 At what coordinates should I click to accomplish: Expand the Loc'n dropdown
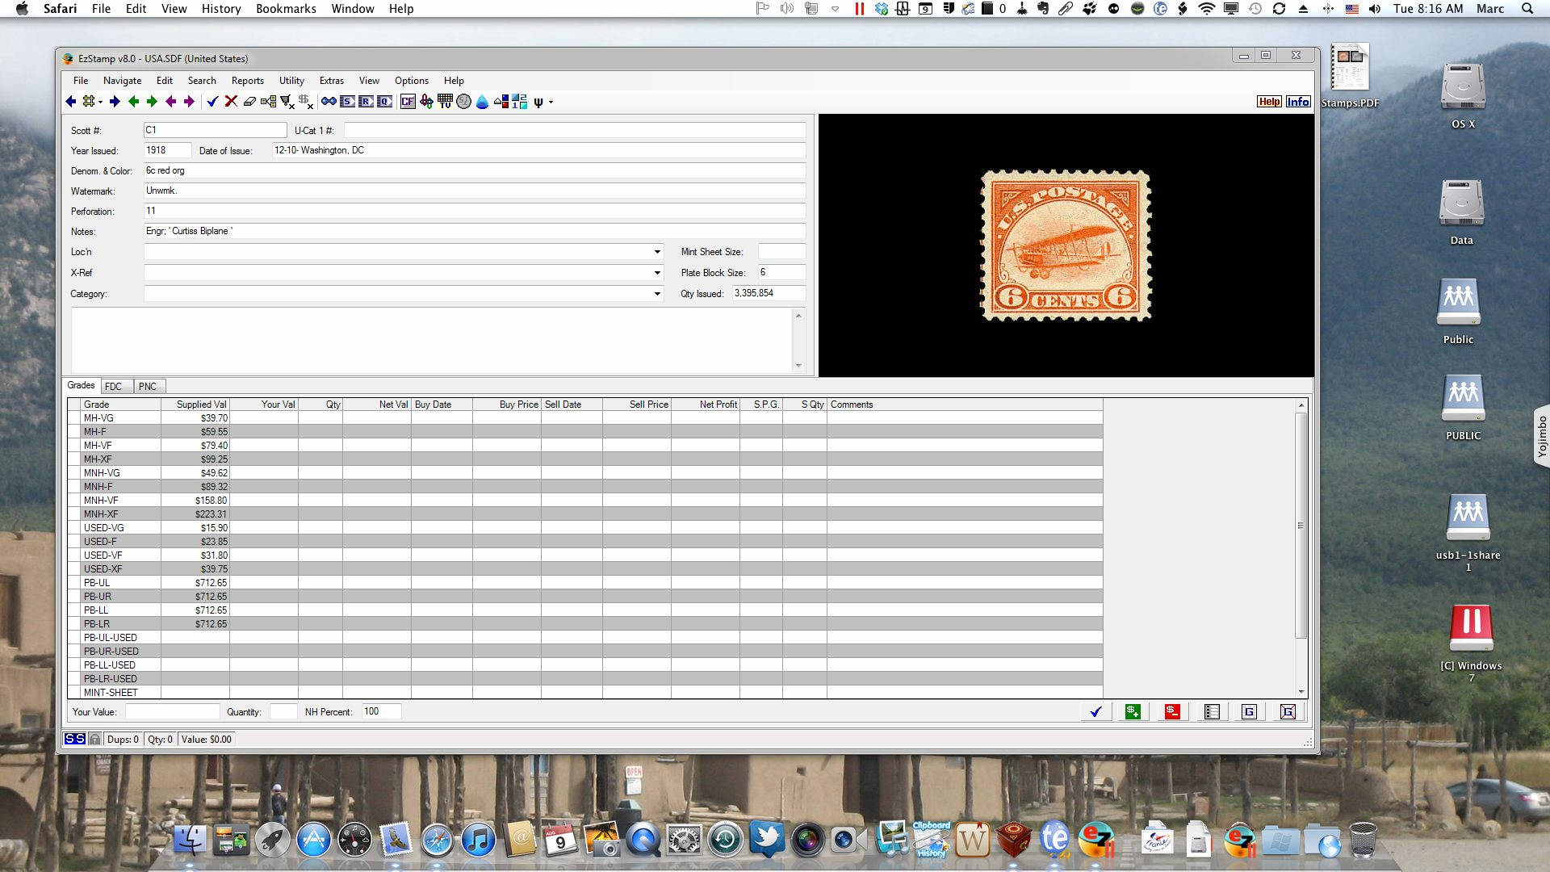tap(657, 252)
